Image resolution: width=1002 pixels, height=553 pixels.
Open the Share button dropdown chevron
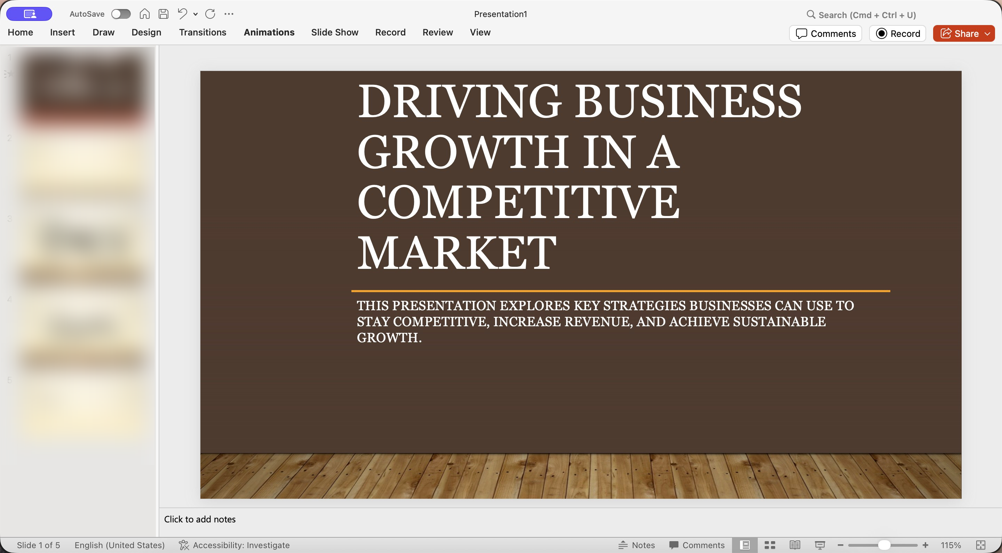pos(987,34)
